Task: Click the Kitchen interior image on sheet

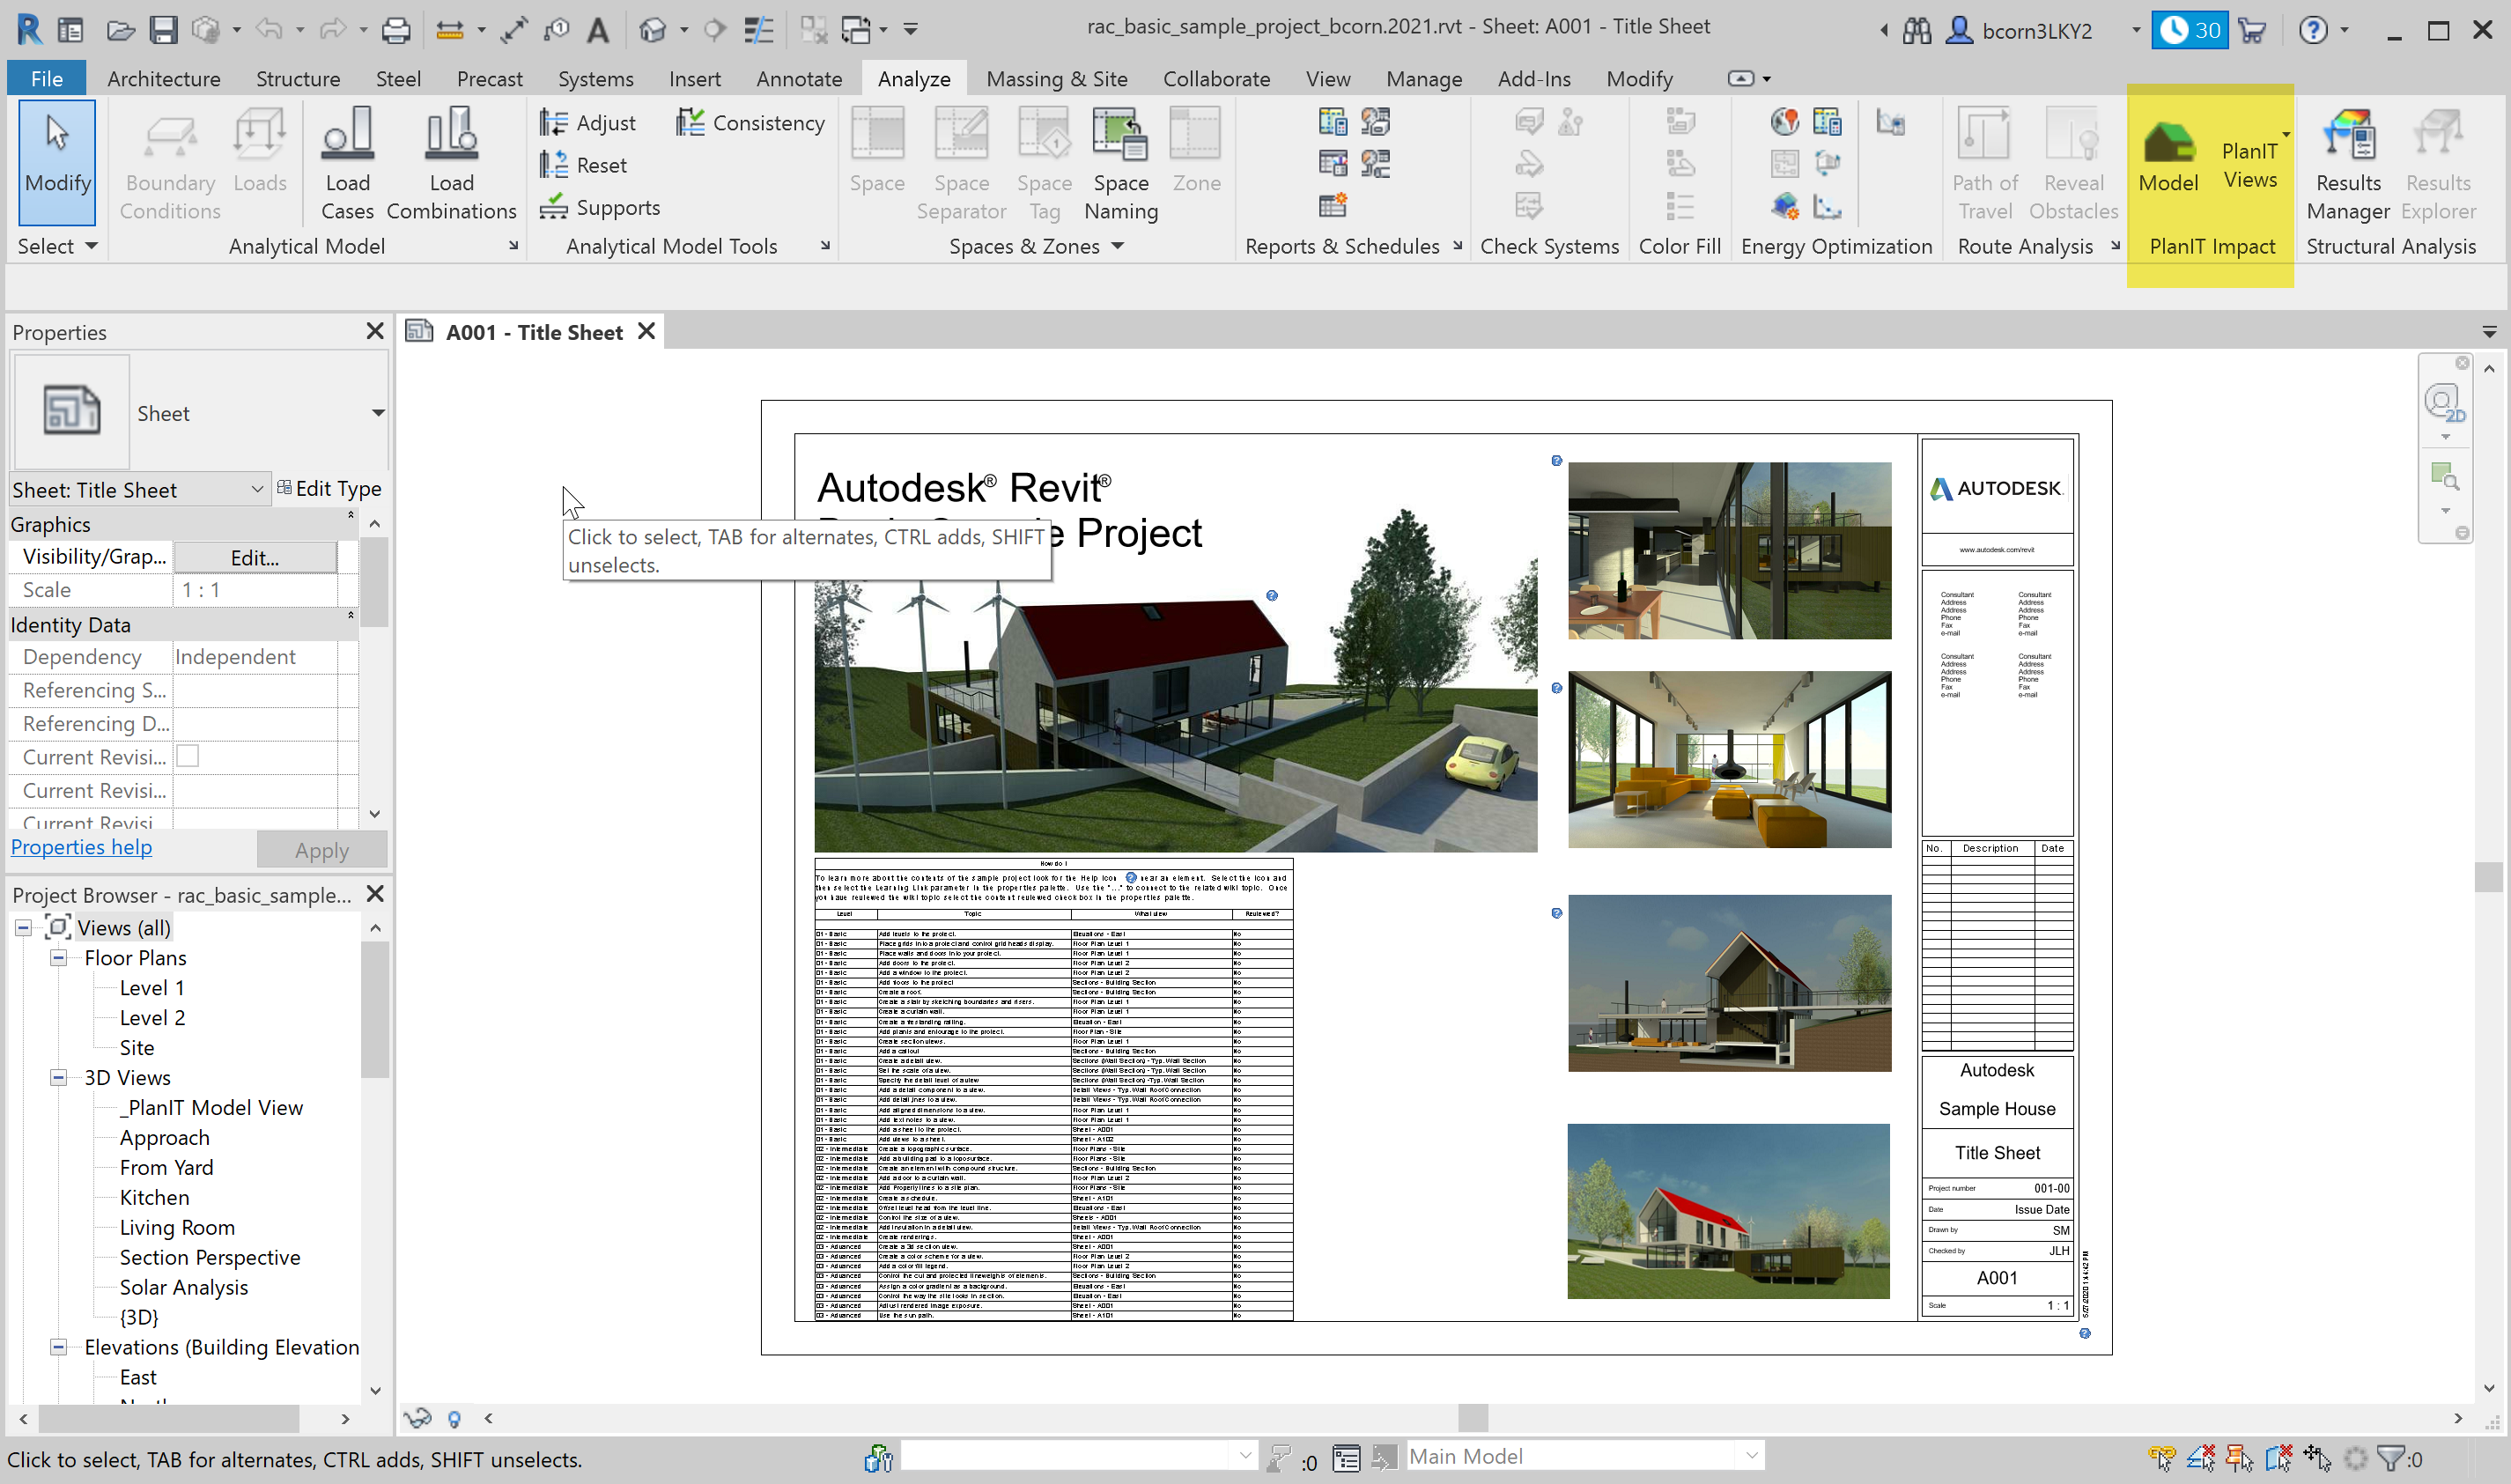Action: click(1728, 550)
